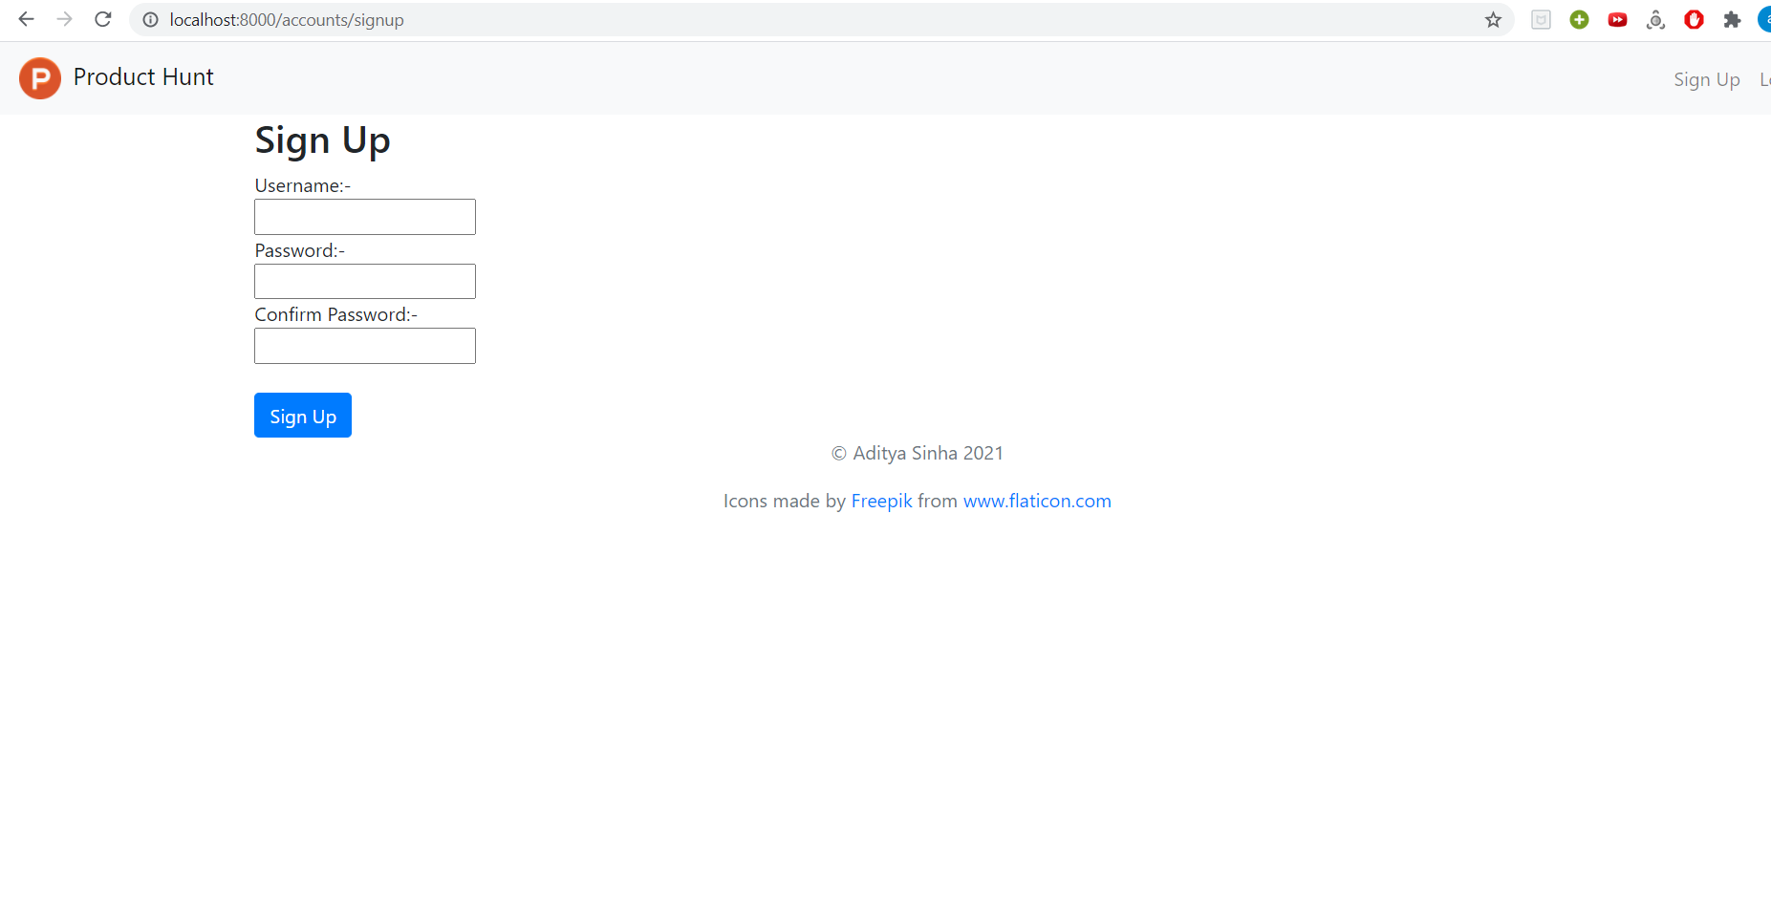Reload the page with refresh icon

click(x=103, y=19)
